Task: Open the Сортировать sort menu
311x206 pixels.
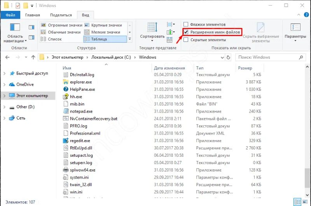Action: click(x=152, y=33)
